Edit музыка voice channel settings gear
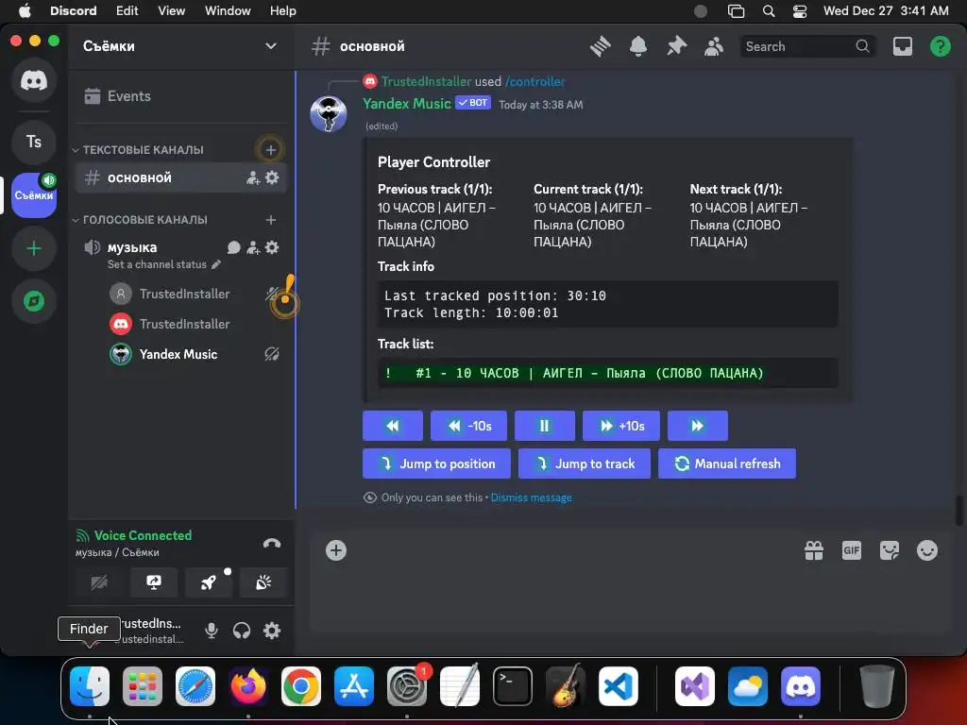Screen dimensions: 967x725 272,247
